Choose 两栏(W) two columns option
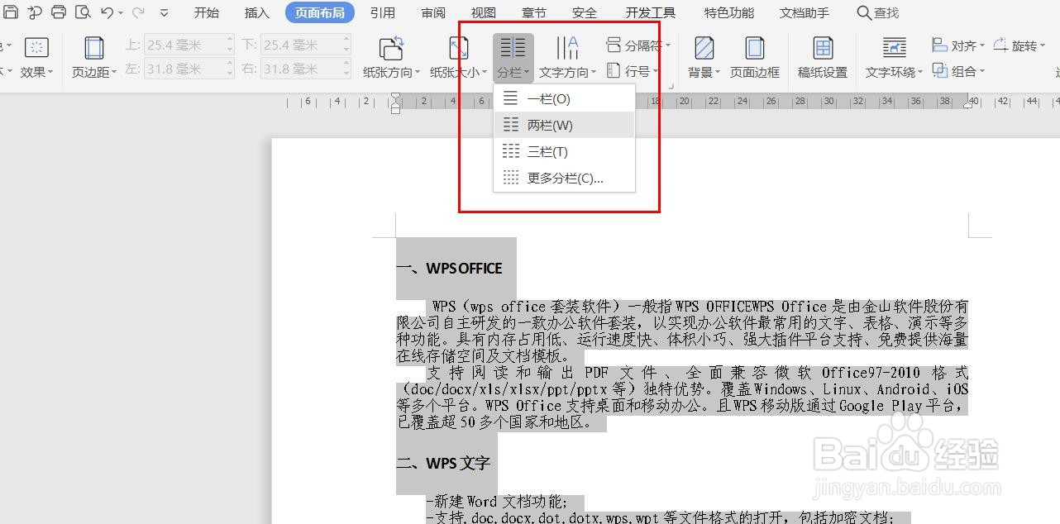 [564, 126]
